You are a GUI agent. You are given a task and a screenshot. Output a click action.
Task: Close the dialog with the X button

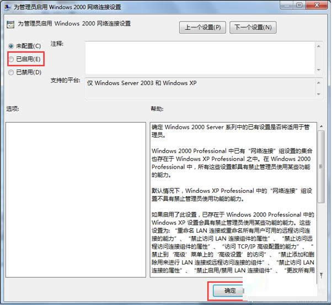pos(317,5)
